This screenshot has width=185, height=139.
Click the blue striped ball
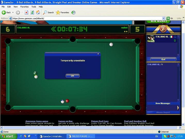point(62,102)
